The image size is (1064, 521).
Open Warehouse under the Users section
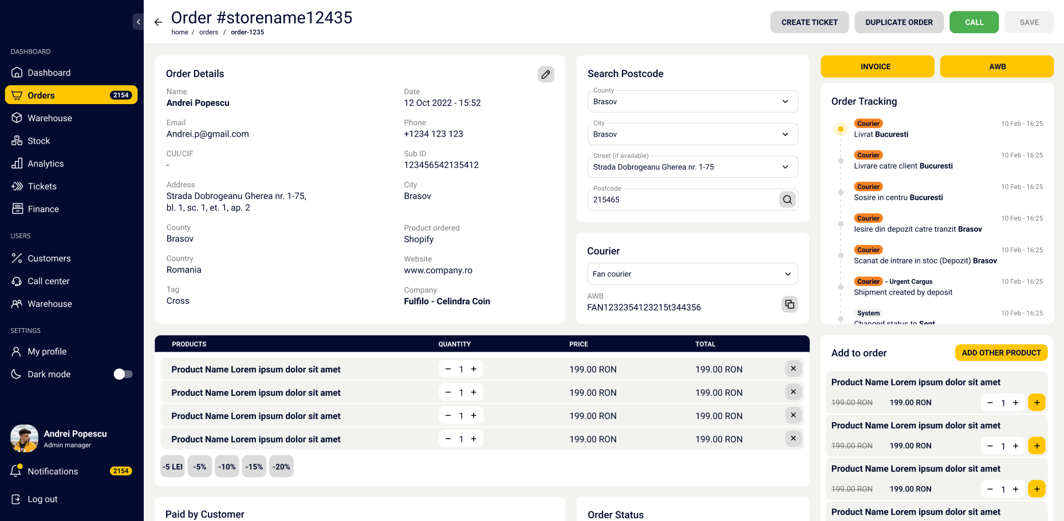click(17, 304)
